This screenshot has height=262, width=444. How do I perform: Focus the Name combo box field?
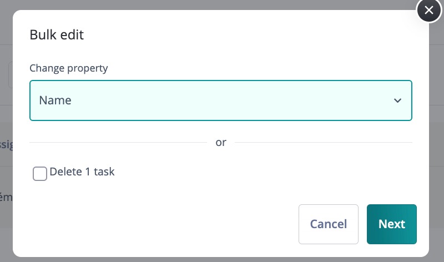220,100
